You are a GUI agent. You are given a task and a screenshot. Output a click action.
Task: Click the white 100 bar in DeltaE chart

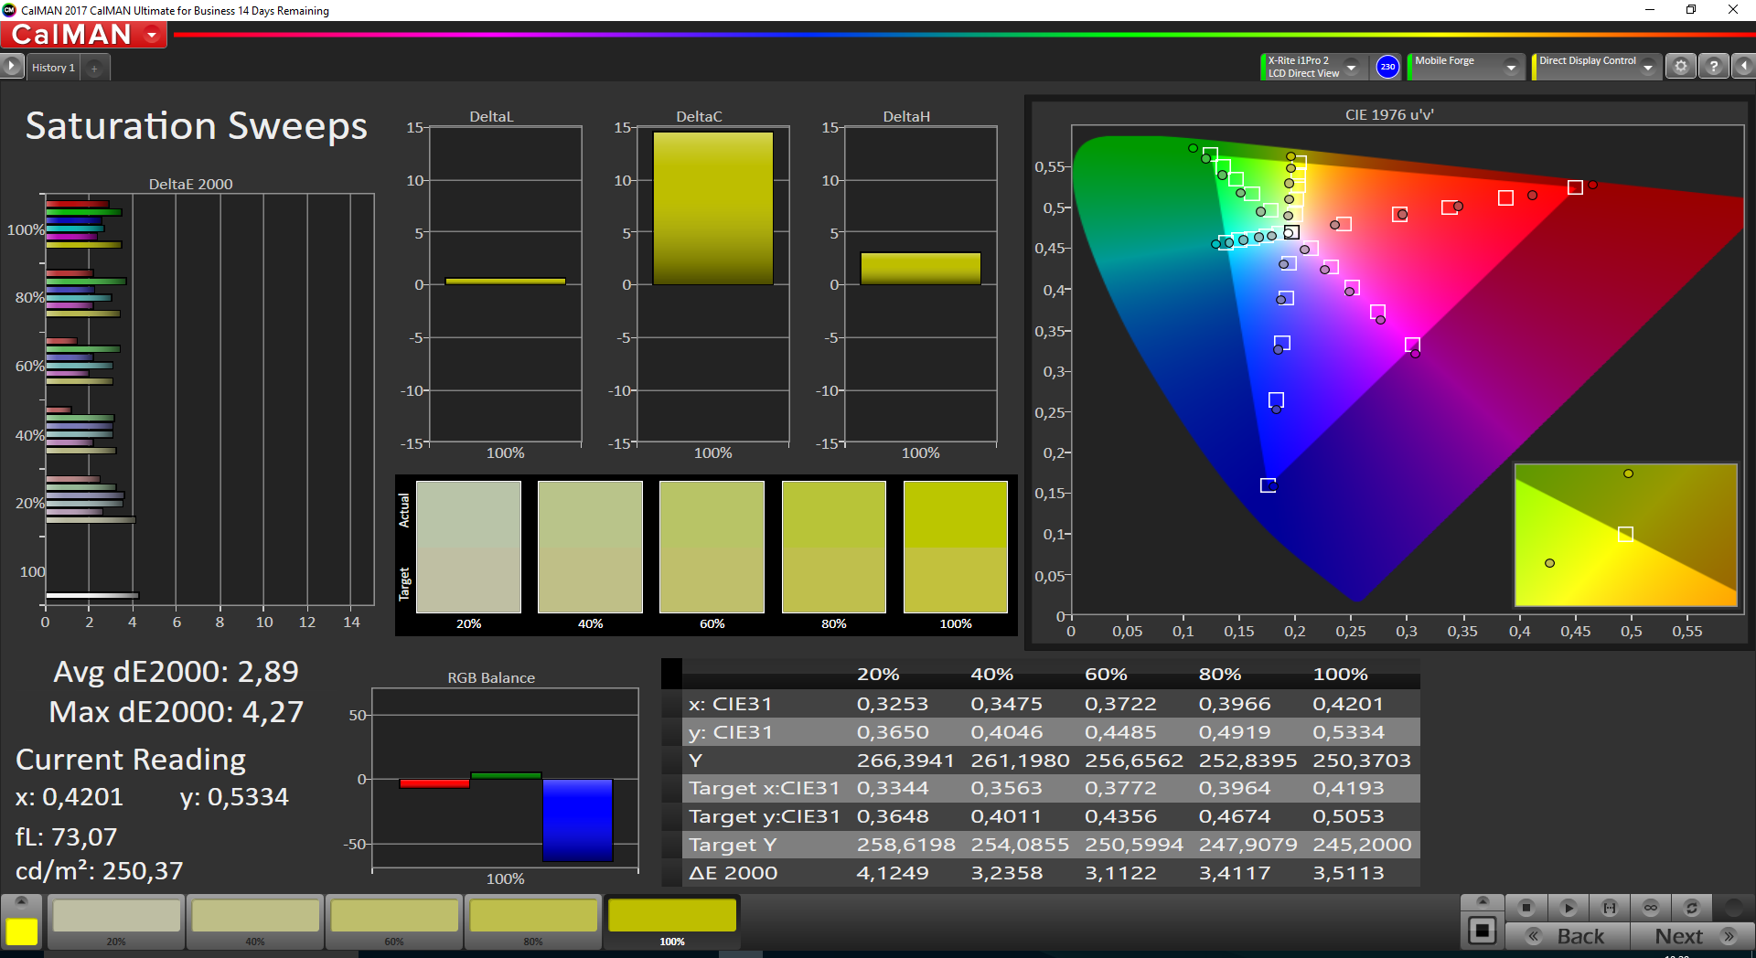tap(92, 595)
